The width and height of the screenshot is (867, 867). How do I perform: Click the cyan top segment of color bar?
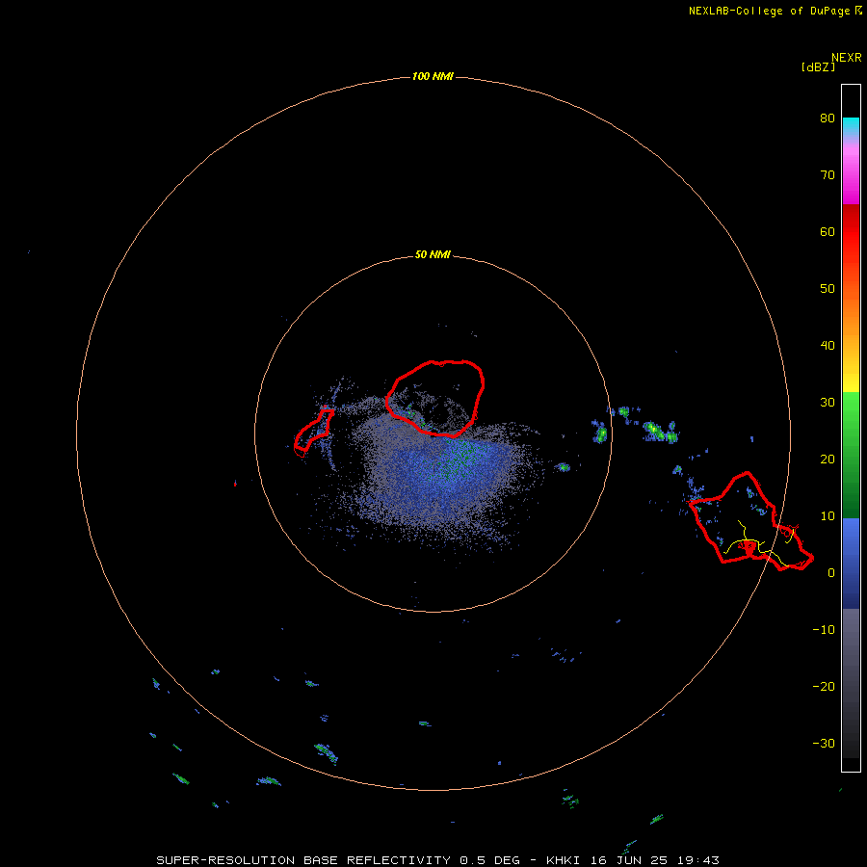[851, 124]
